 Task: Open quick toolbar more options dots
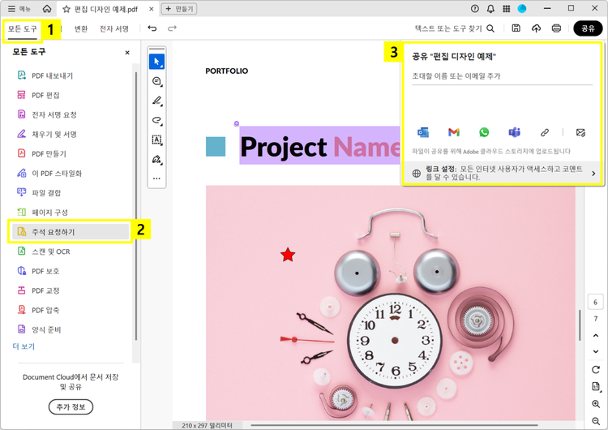point(156,178)
